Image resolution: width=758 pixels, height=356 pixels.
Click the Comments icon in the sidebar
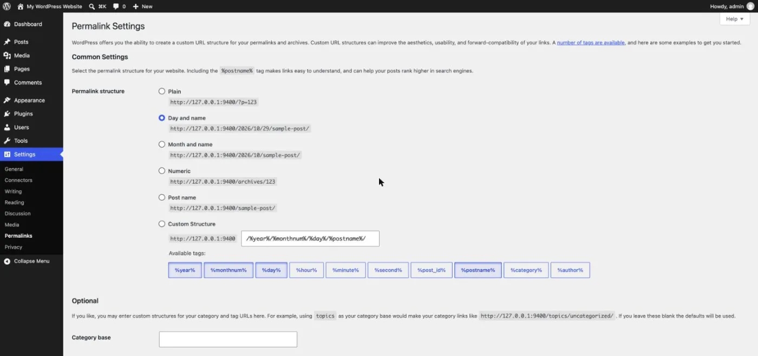click(7, 83)
